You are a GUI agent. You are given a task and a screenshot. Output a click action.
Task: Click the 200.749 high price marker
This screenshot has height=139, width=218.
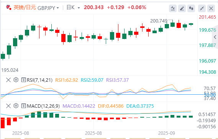[x=159, y=21]
